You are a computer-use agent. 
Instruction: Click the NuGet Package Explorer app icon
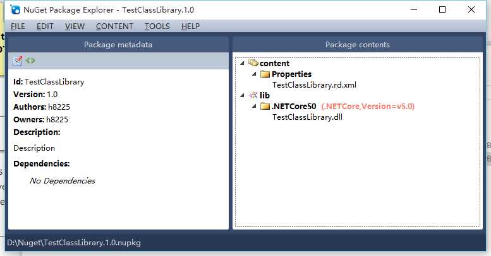click(15, 9)
